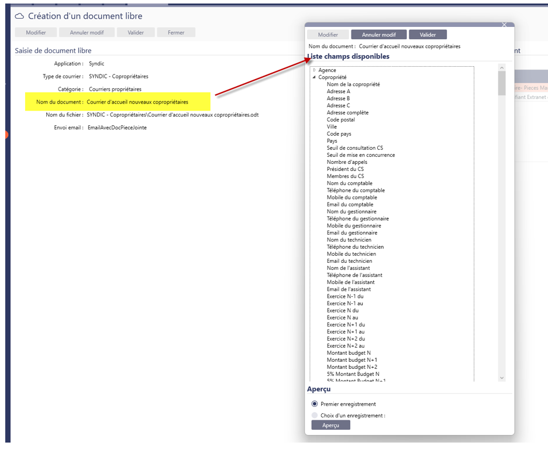Click the fields list scrollbar thumb
This screenshot has height=449, width=548.
point(501,83)
